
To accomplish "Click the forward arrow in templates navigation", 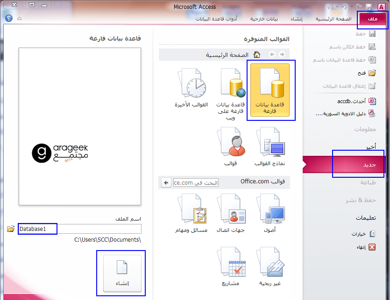I will point(282,55).
